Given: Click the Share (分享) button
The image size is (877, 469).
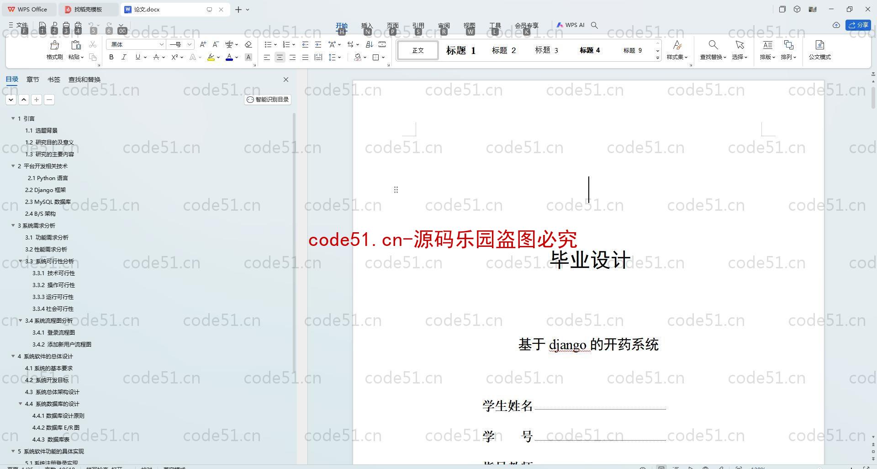Looking at the screenshot, I should [x=858, y=25].
